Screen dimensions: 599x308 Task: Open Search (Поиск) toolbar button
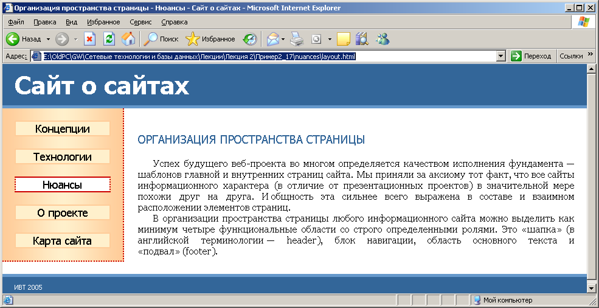pyautogui.click(x=161, y=39)
